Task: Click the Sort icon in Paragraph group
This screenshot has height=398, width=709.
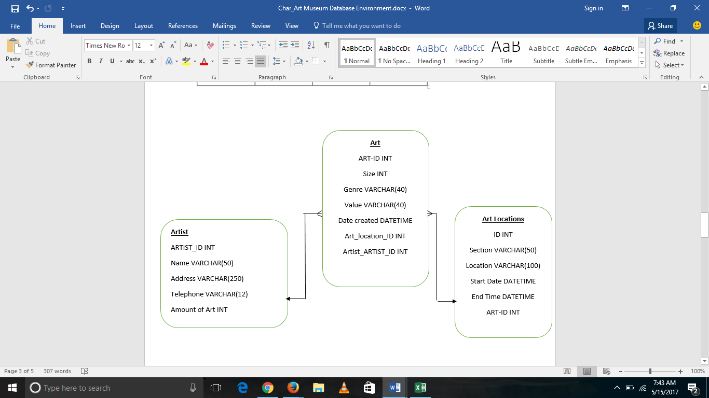Action: 312,45
